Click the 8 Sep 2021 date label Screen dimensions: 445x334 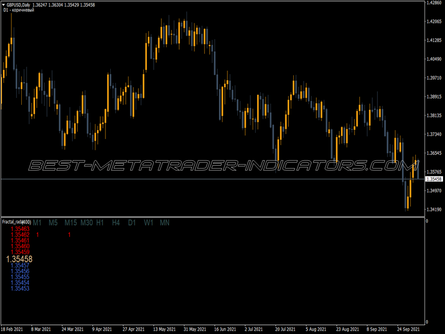click(x=377, y=329)
